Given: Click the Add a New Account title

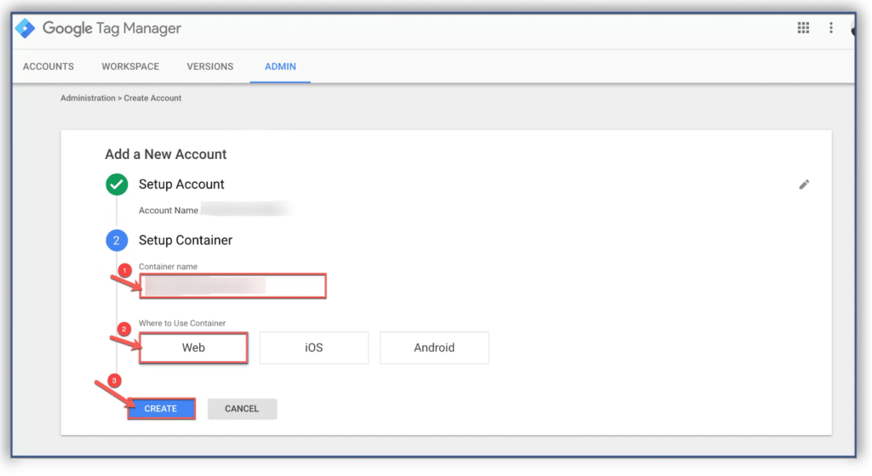Looking at the screenshot, I should point(166,154).
